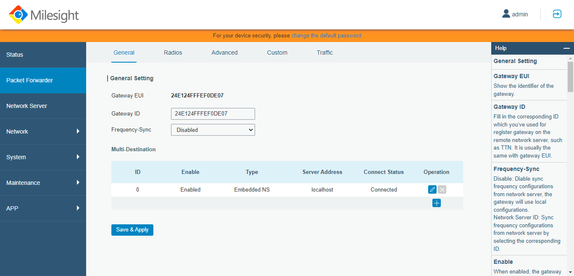Open the Traffic tab
Viewport: 574px width, 276px height.
325,53
